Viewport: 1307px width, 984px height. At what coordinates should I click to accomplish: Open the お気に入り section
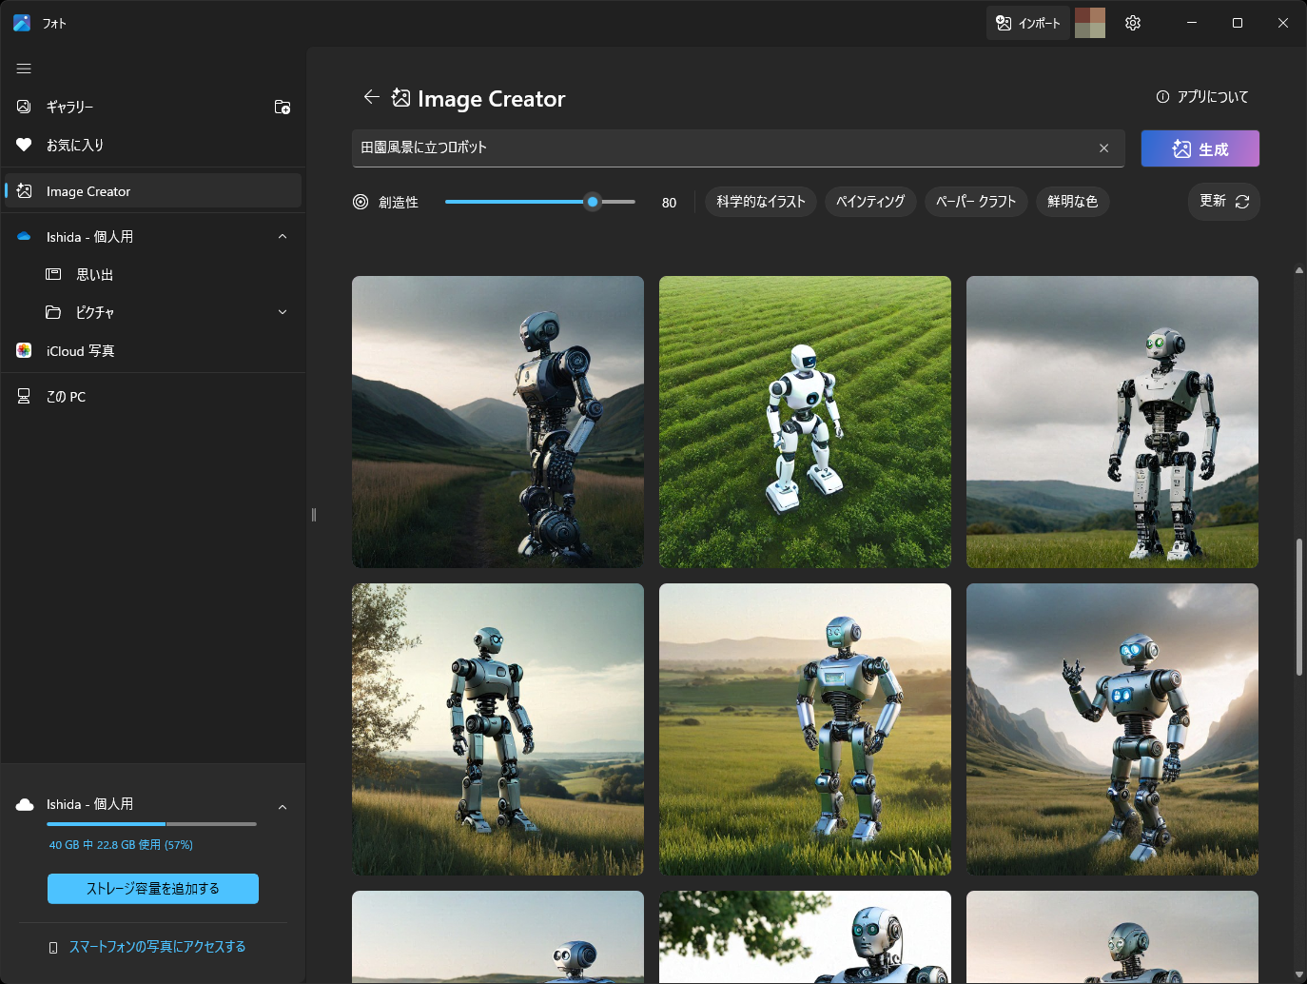[x=73, y=145]
